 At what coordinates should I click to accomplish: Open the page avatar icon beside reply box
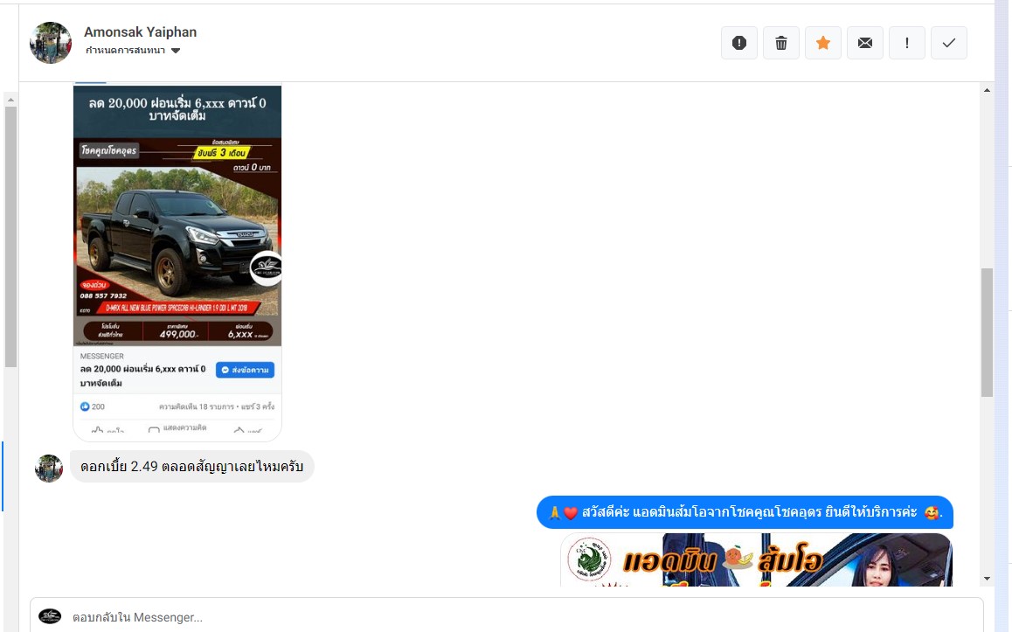coord(50,616)
